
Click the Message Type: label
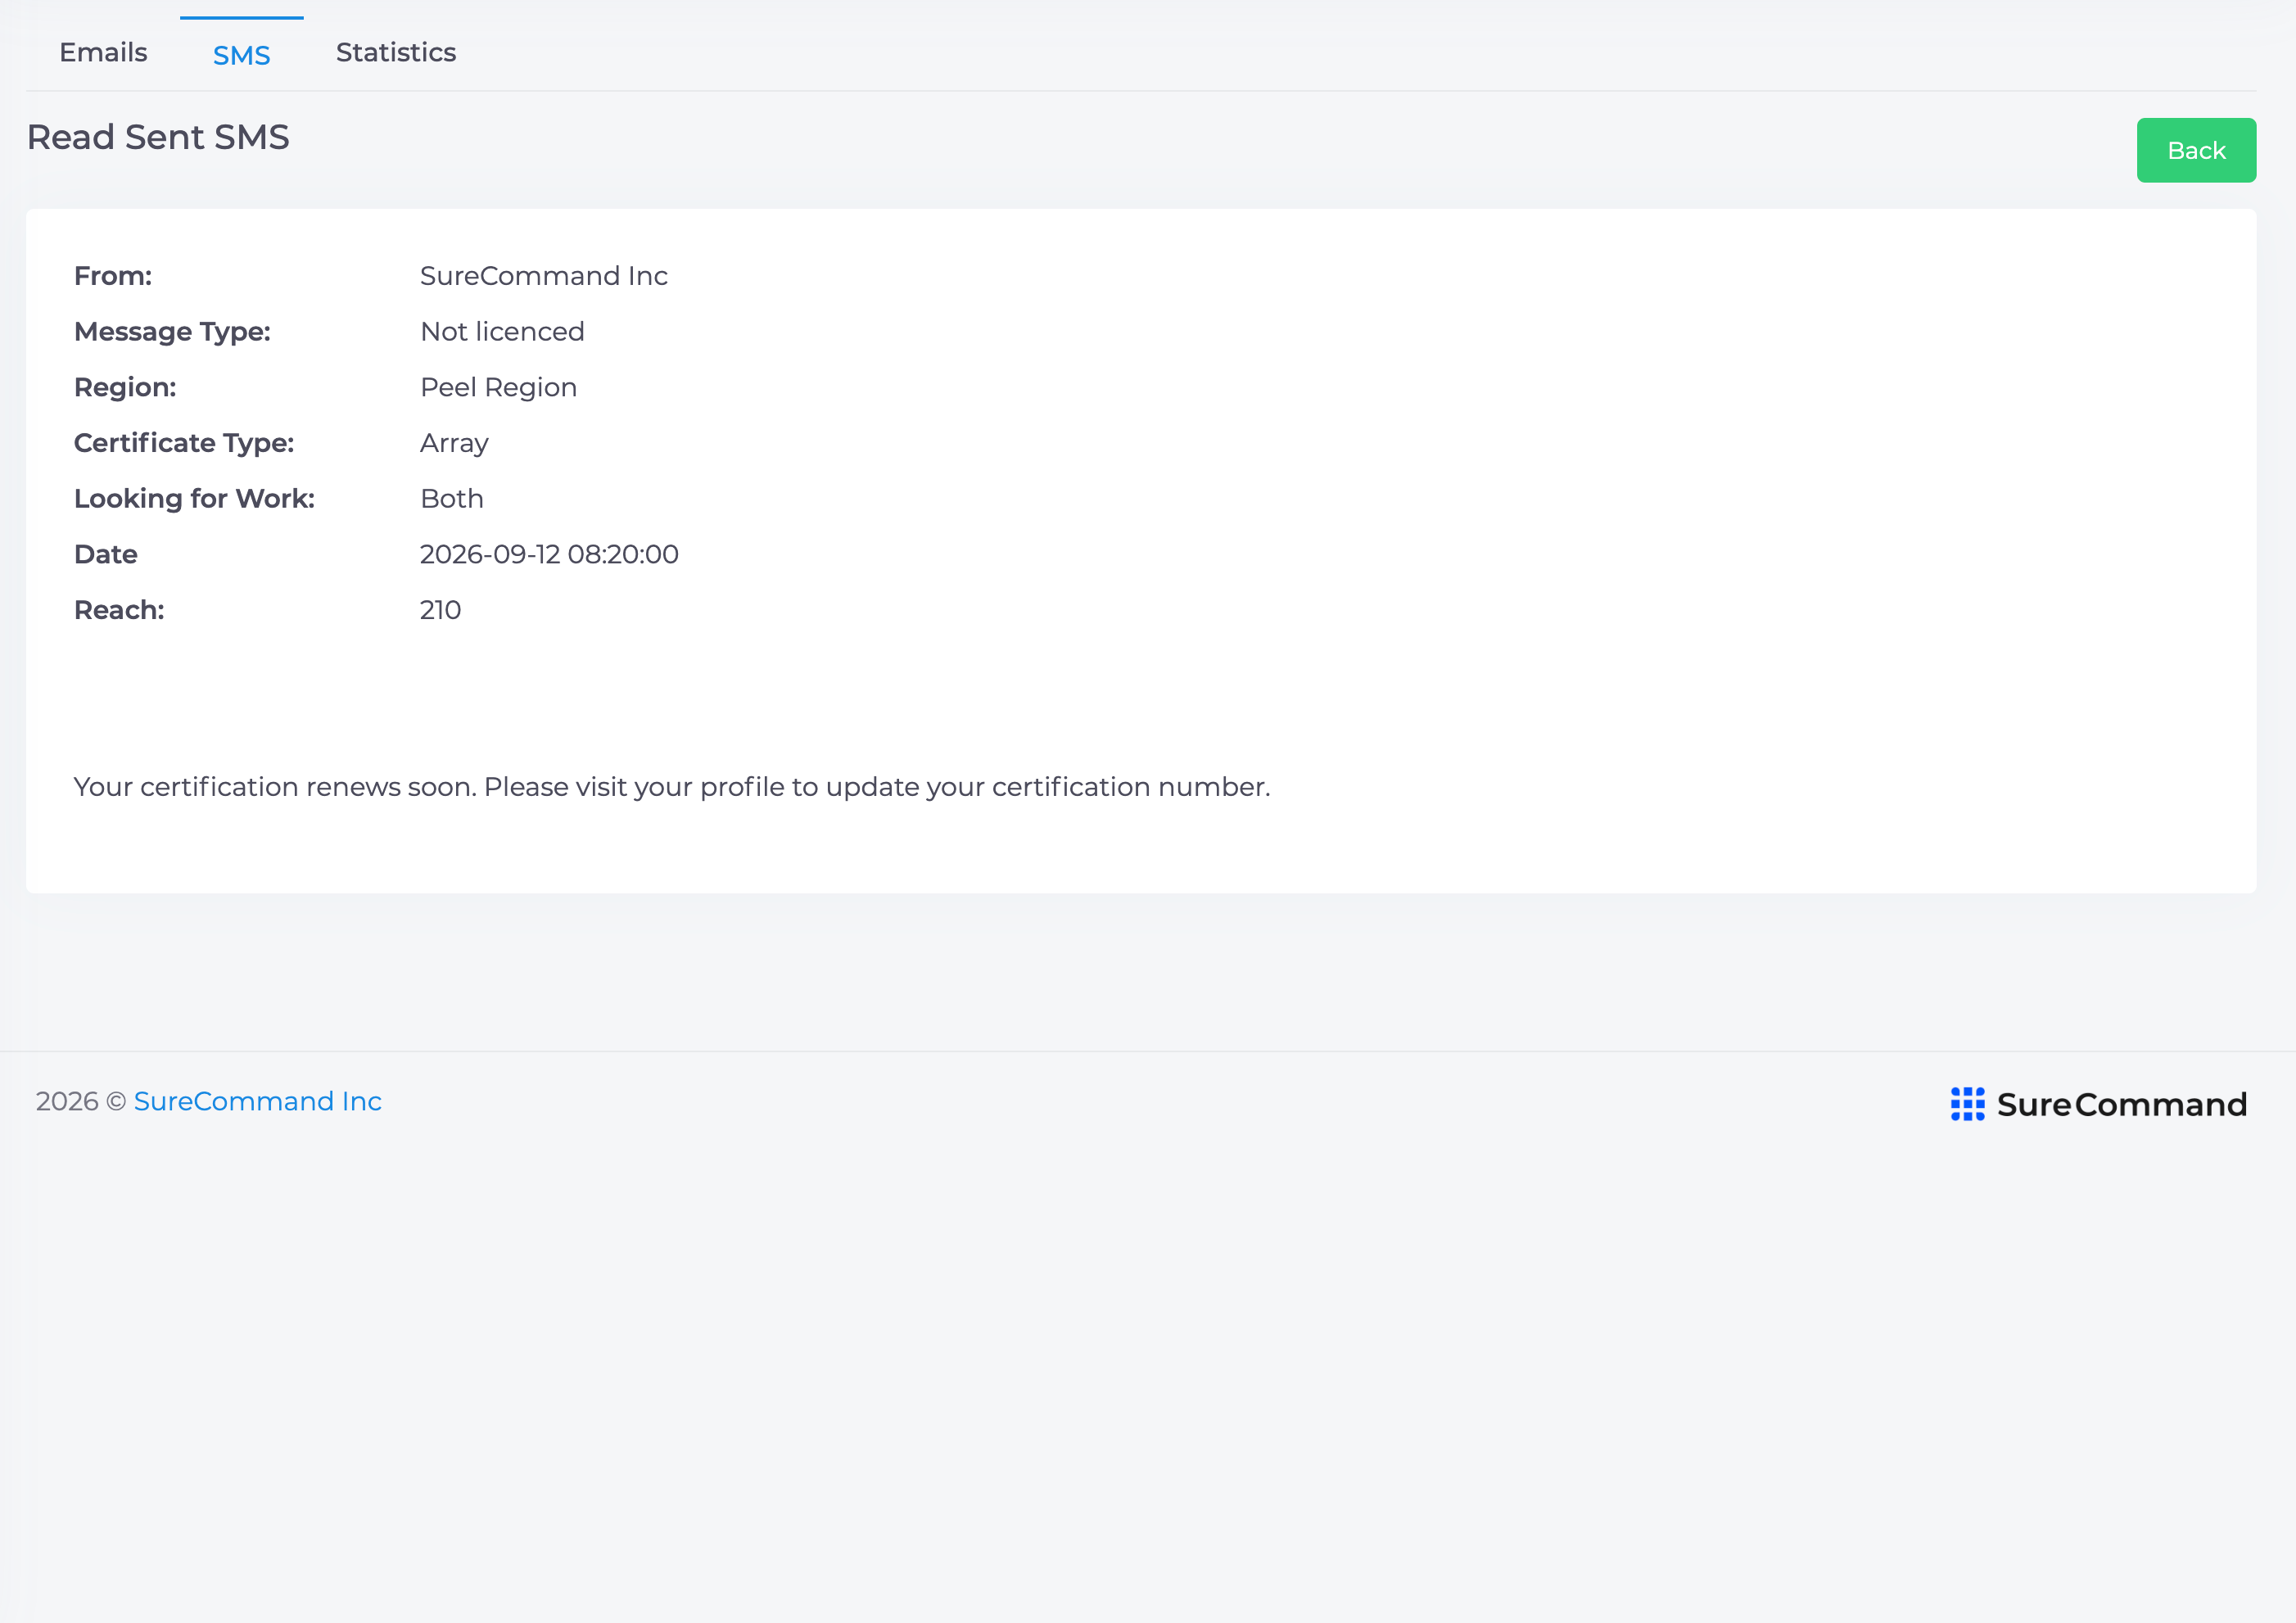pos(172,332)
